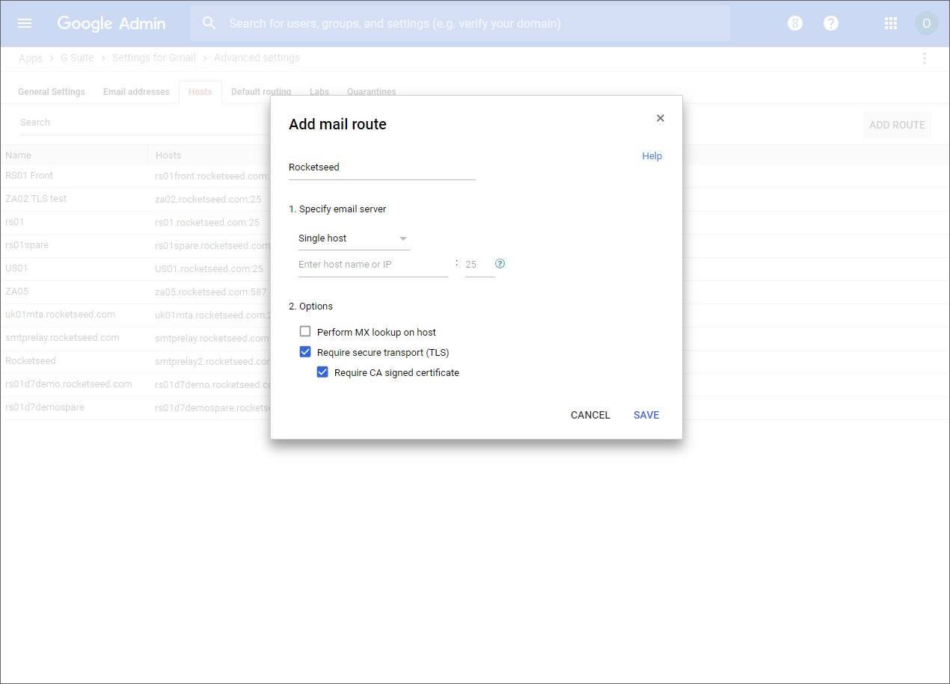Screen dimensions: 950x684
Task: Click the search magnifier icon
Action: pyautogui.click(x=209, y=23)
